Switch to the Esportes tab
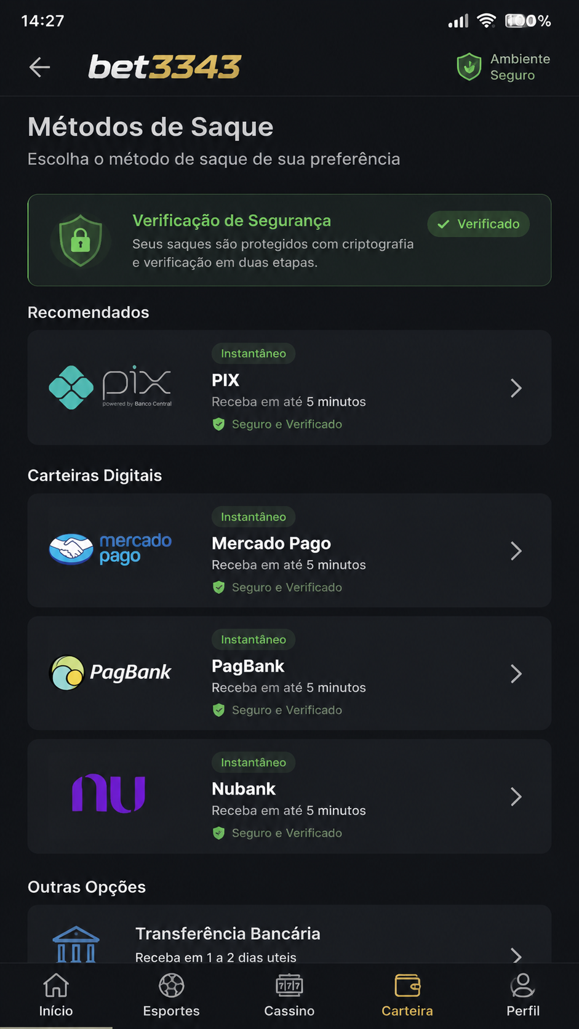 171,995
